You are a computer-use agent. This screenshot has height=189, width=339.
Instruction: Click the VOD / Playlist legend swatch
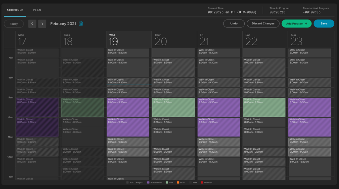(127, 182)
